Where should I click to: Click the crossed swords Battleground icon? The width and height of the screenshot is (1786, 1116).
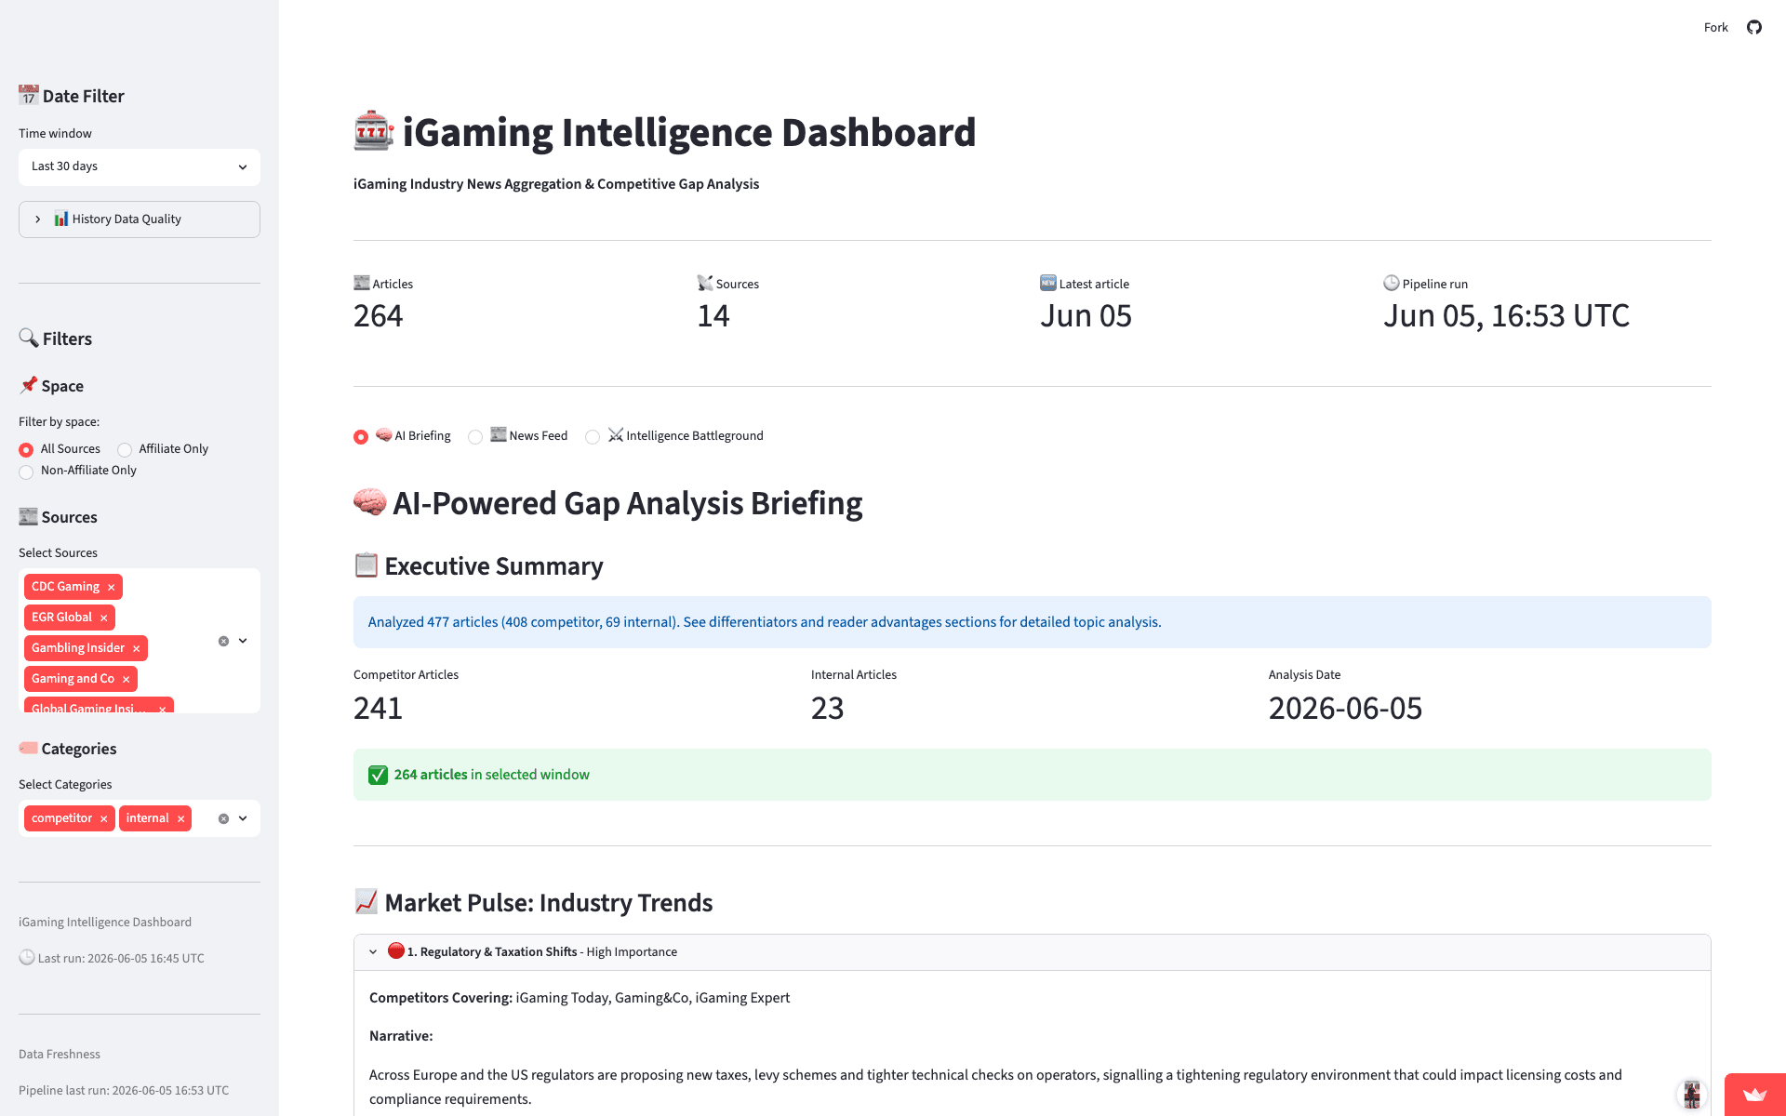pos(616,434)
